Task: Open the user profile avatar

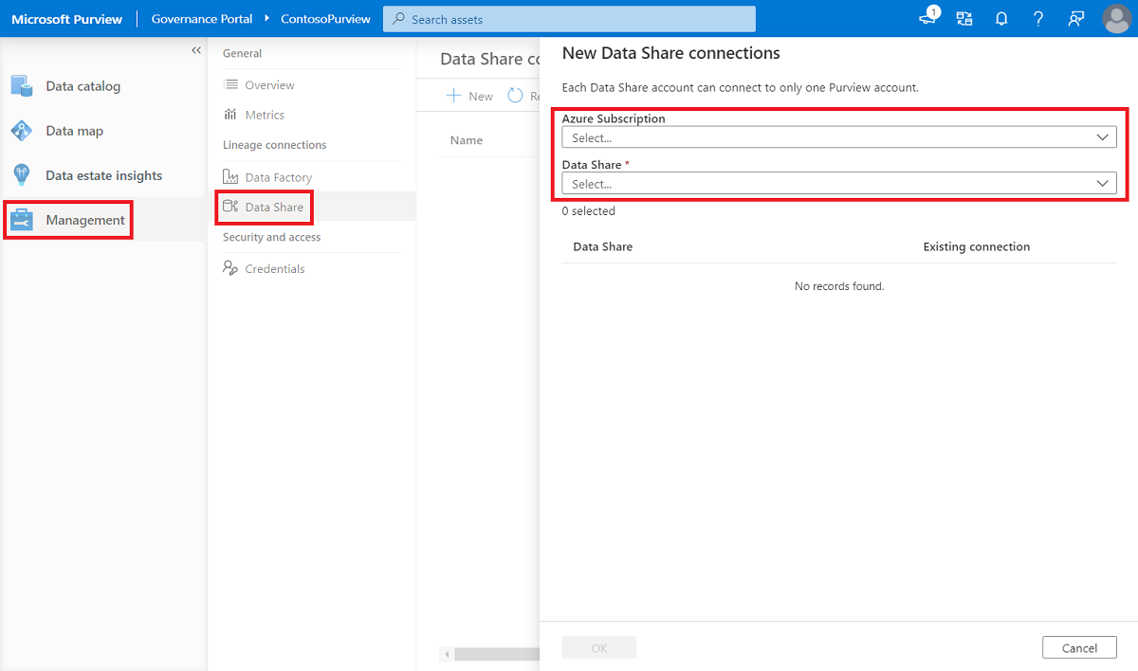Action: coord(1117,18)
